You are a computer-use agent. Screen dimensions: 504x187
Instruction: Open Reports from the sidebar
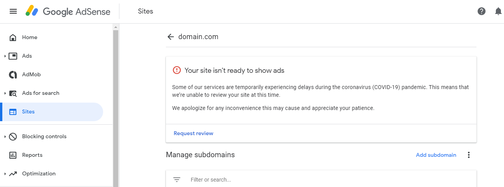(x=32, y=155)
